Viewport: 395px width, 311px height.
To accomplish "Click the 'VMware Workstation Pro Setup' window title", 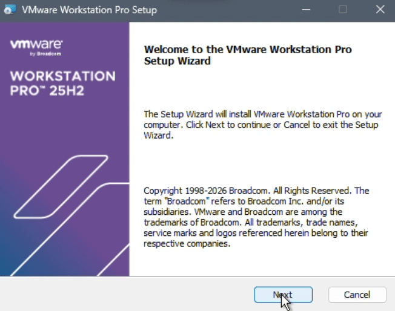I will (x=89, y=10).
